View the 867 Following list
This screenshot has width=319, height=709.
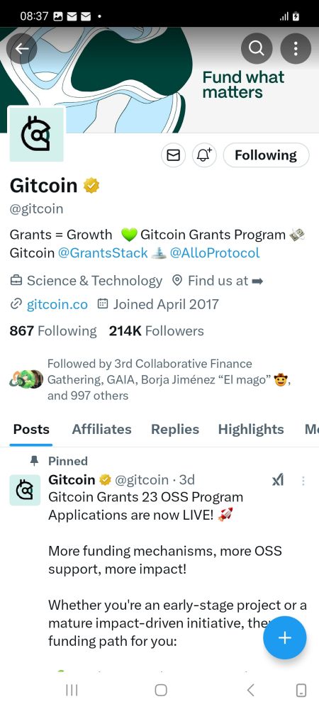click(53, 331)
